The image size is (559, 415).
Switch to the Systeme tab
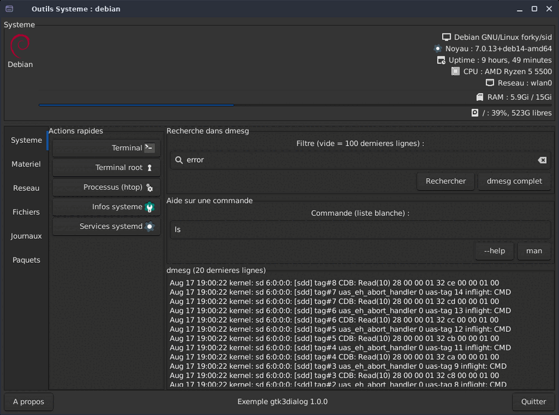pyautogui.click(x=26, y=140)
